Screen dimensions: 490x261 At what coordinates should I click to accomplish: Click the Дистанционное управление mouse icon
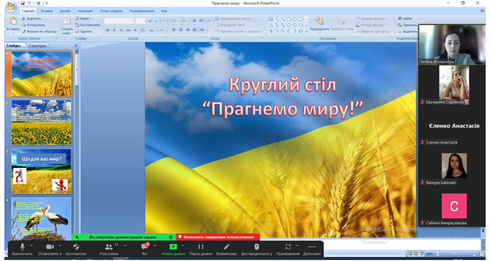pos(257,247)
